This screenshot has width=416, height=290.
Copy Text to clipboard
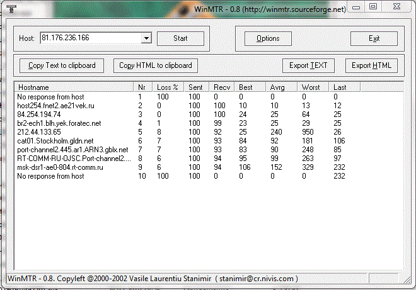[x=62, y=65]
